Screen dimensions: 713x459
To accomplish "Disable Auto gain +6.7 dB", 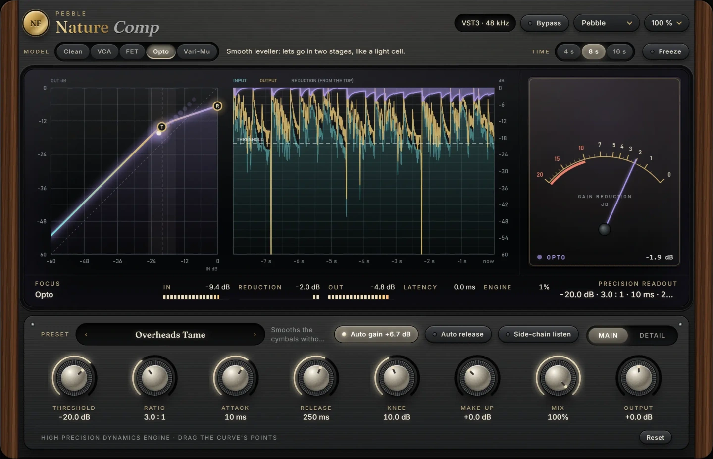I will [376, 334].
